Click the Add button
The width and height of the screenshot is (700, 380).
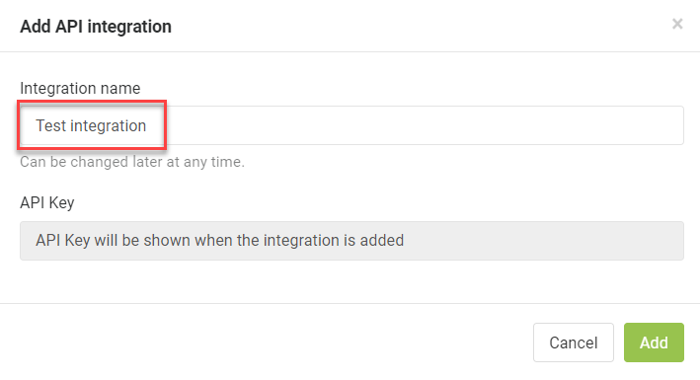[x=654, y=342]
